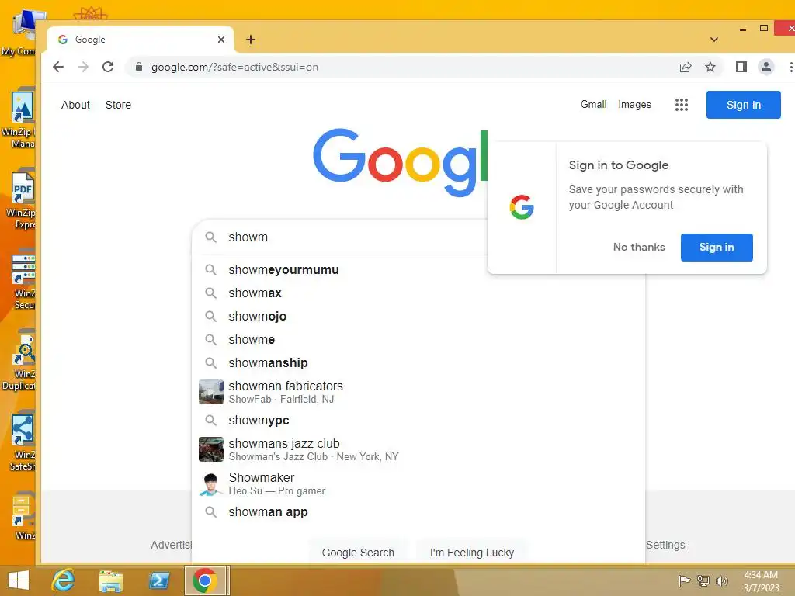The width and height of the screenshot is (795, 596).
Task: Click the Showman's Jazz Club thumbnail
Action: pos(211,449)
